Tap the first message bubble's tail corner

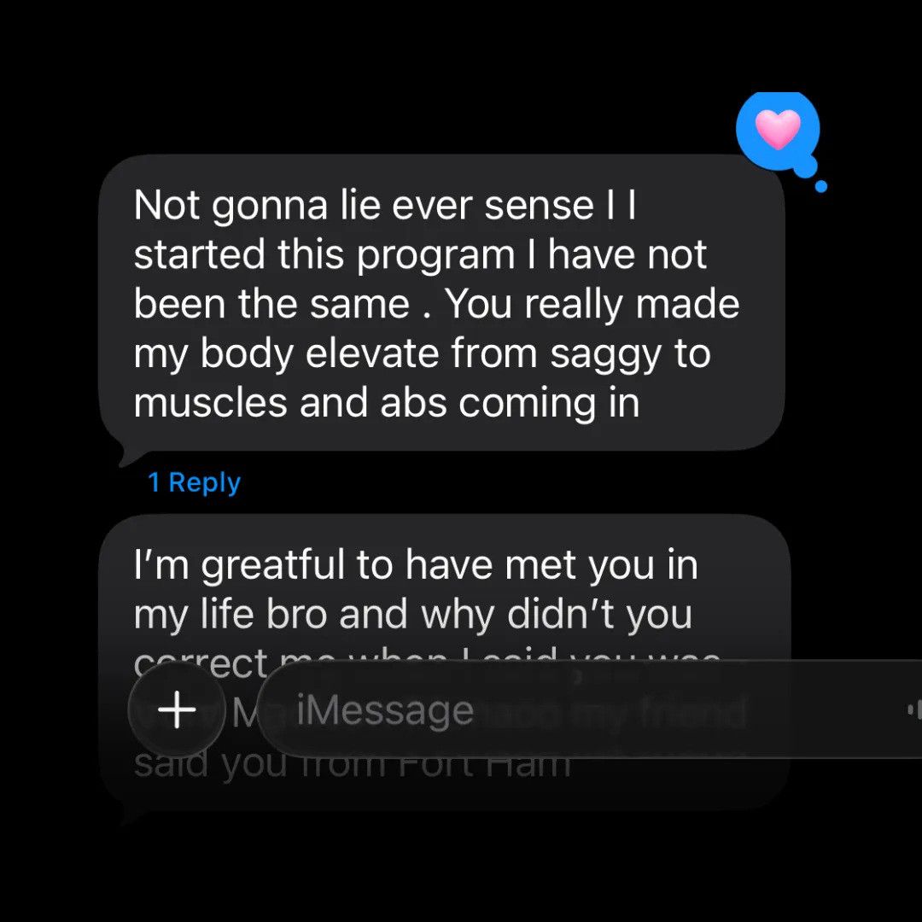coord(131,456)
